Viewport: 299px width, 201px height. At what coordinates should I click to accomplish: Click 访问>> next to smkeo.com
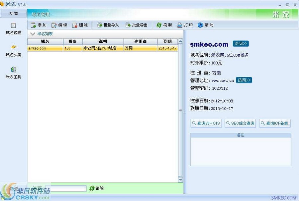pyautogui.click(x=241, y=44)
